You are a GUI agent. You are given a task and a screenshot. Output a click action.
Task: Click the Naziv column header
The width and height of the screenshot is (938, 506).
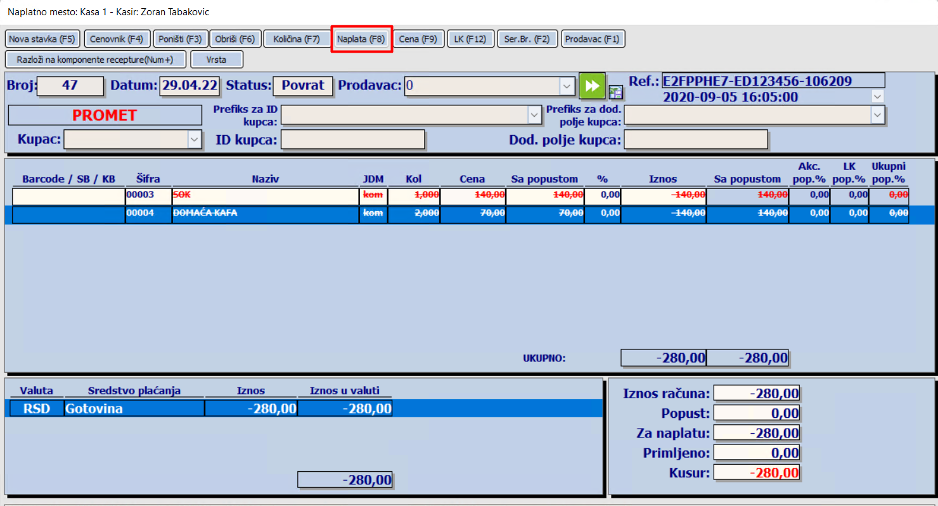[264, 179]
